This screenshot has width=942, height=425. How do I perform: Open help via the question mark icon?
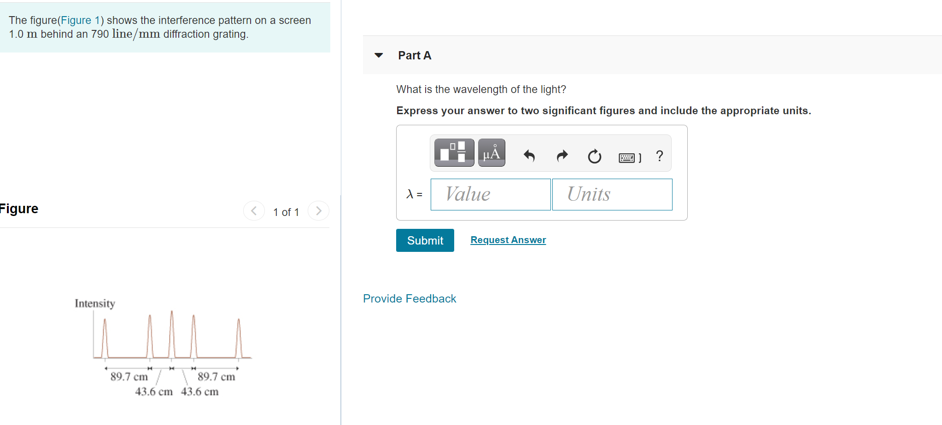[659, 156]
